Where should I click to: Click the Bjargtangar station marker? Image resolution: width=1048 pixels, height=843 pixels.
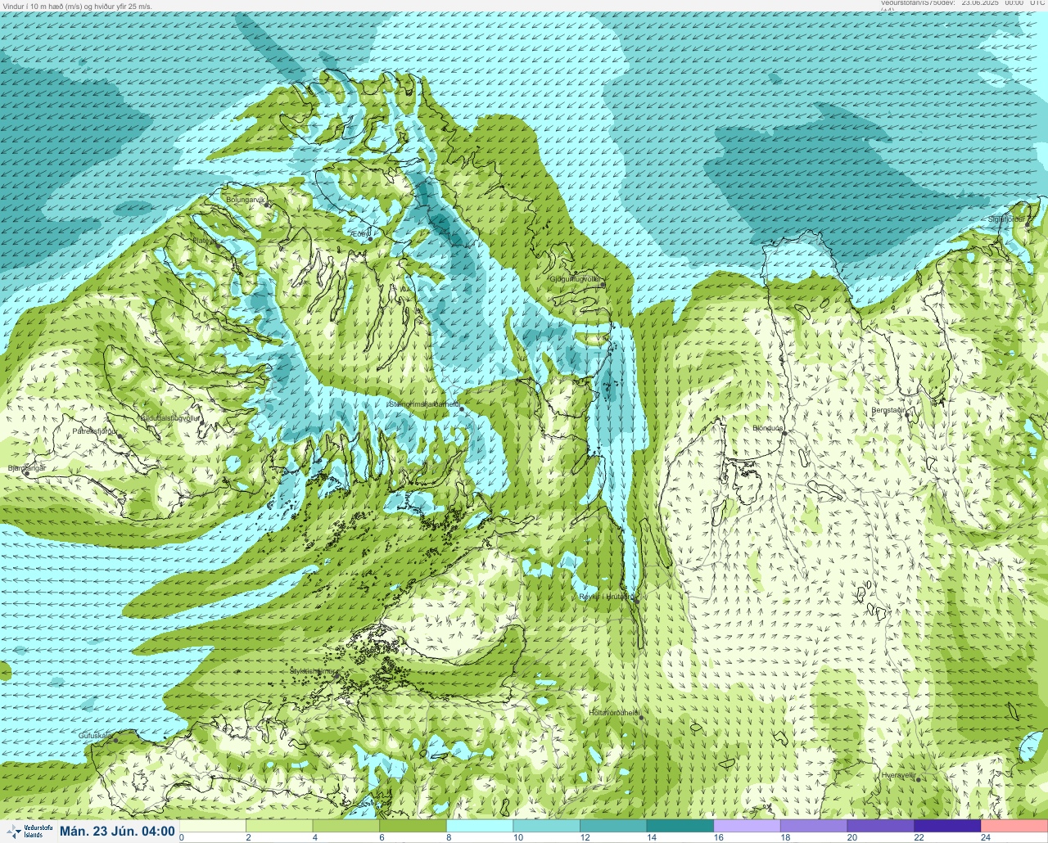click(26, 473)
